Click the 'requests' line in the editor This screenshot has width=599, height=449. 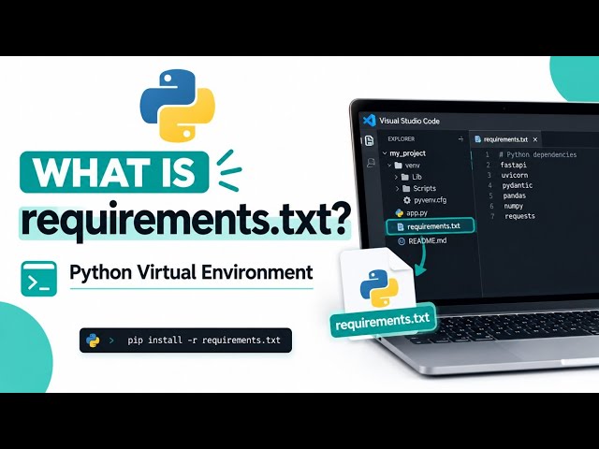pyautogui.click(x=520, y=216)
